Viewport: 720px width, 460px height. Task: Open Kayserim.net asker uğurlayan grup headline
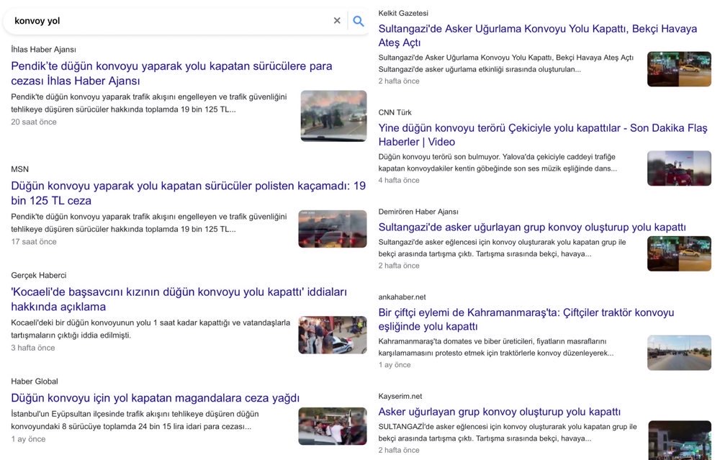click(x=499, y=412)
